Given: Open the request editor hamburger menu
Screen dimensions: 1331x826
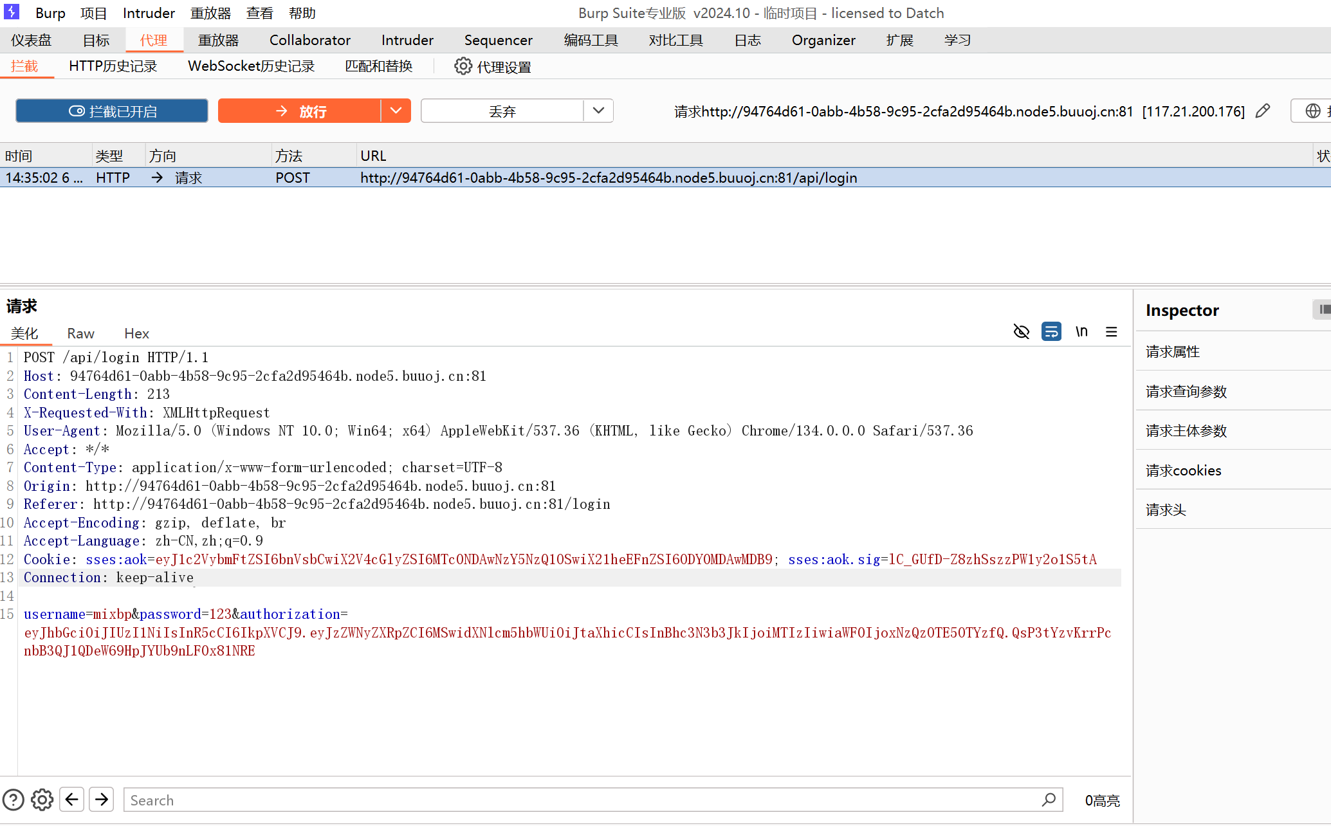Looking at the screenshot, I should [1111, 332].
